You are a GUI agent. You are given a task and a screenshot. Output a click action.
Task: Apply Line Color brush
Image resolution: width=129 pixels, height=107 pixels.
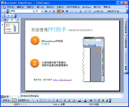coord(80,100)
